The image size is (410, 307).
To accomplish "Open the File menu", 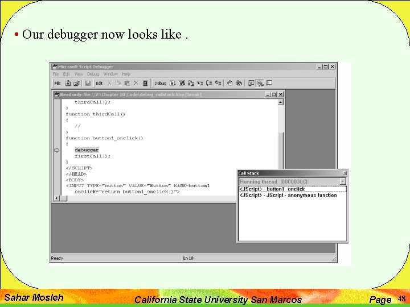I will [56, 74].
